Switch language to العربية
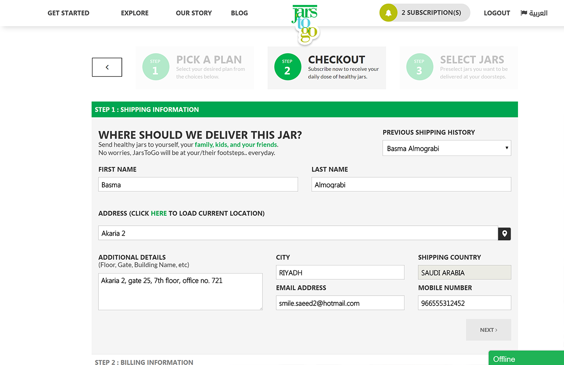Image resolution: width=564 pixels, height=365 pixels. coord(538,13)
